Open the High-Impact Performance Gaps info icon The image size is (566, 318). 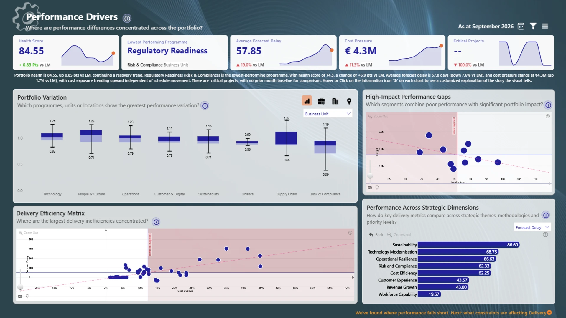[548, 105]
